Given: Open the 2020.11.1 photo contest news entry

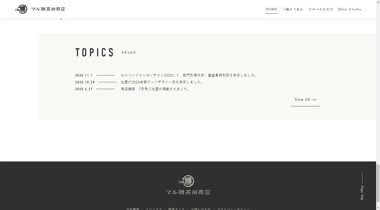Looking at the screenshot, I should pos(190,75).
